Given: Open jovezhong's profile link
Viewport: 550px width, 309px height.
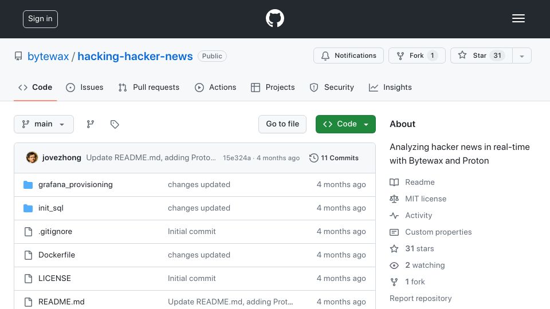Looking at the screenshot, I should click(62, 158).
